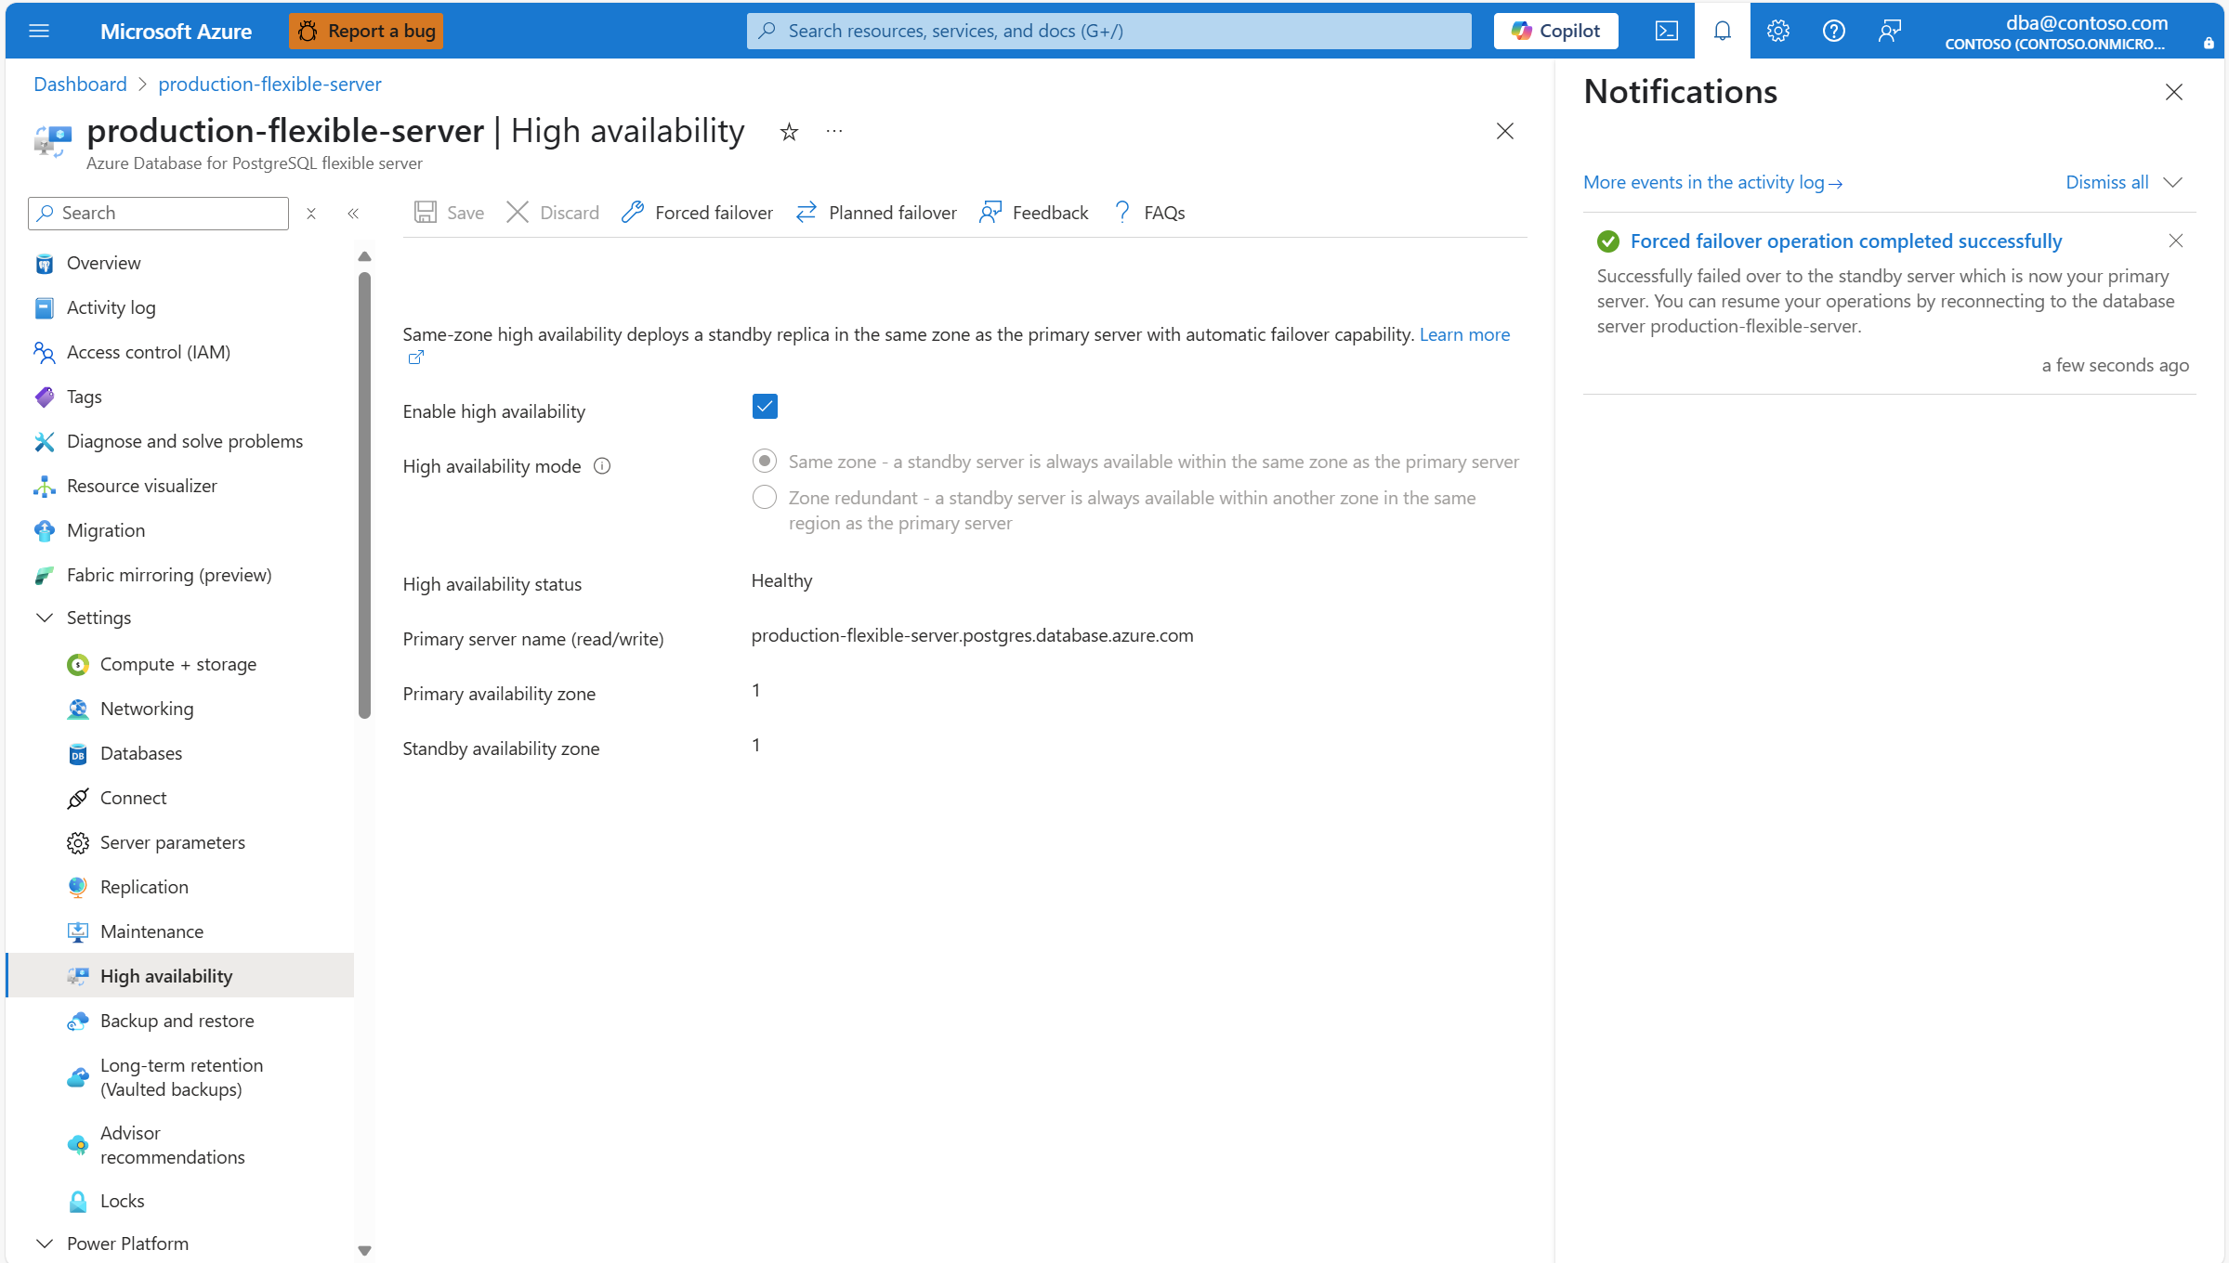This screenshot has width=2229, height=1263.
Task: Open Access control (IAM)
Action: click(x=181, y=352)
